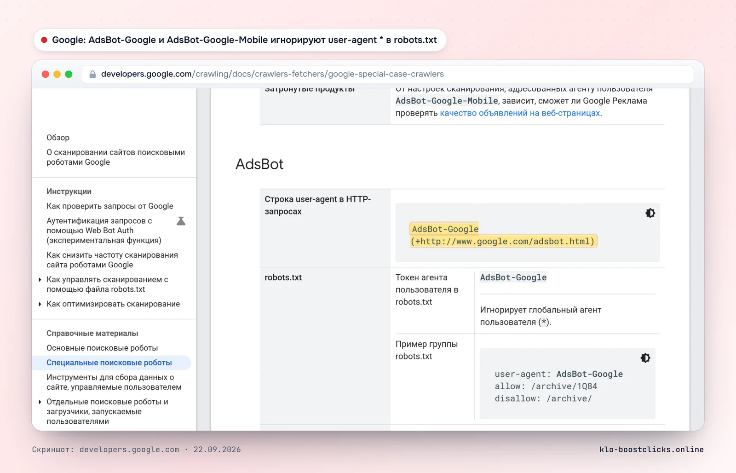This screenshot has height=473, width=736.
Task: Expand 'Как оптимизировать сканирование' sidebar section
Action: point(40,304)
